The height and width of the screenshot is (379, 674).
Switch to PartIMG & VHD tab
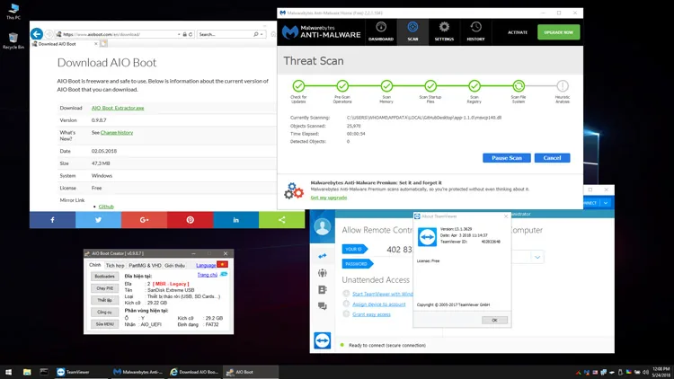coord(145,266)
